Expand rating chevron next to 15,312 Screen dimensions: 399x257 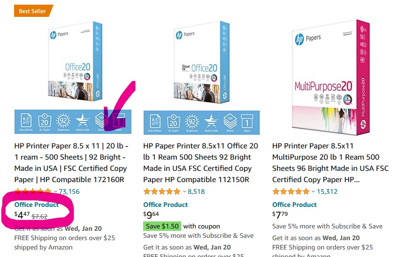(x=313, y=191)
